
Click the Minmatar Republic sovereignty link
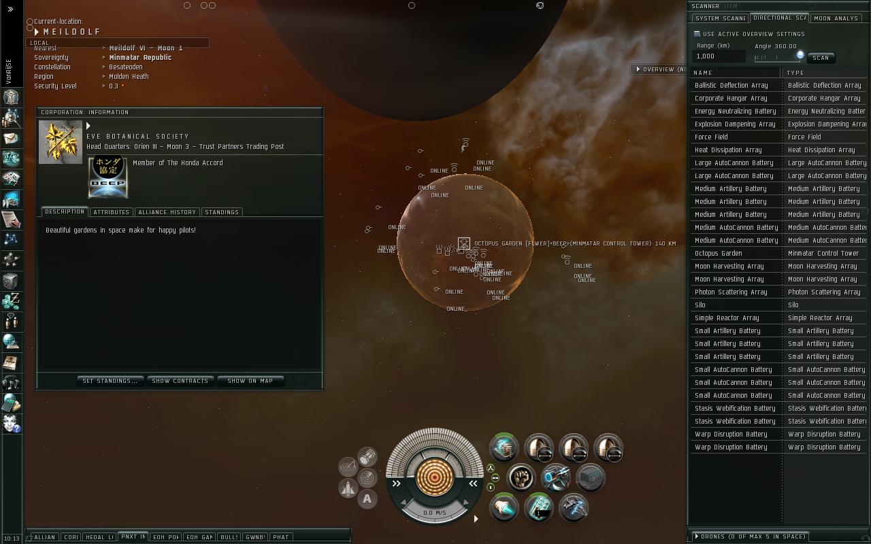(x=141, y=58)
